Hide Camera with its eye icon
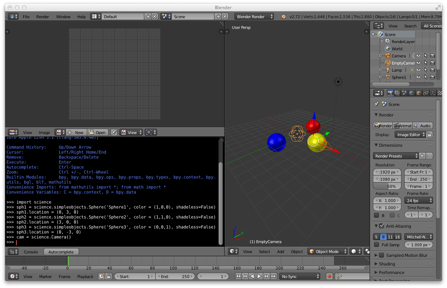The height and width of the screenshot is (288, 447). (x=419, y=56)
